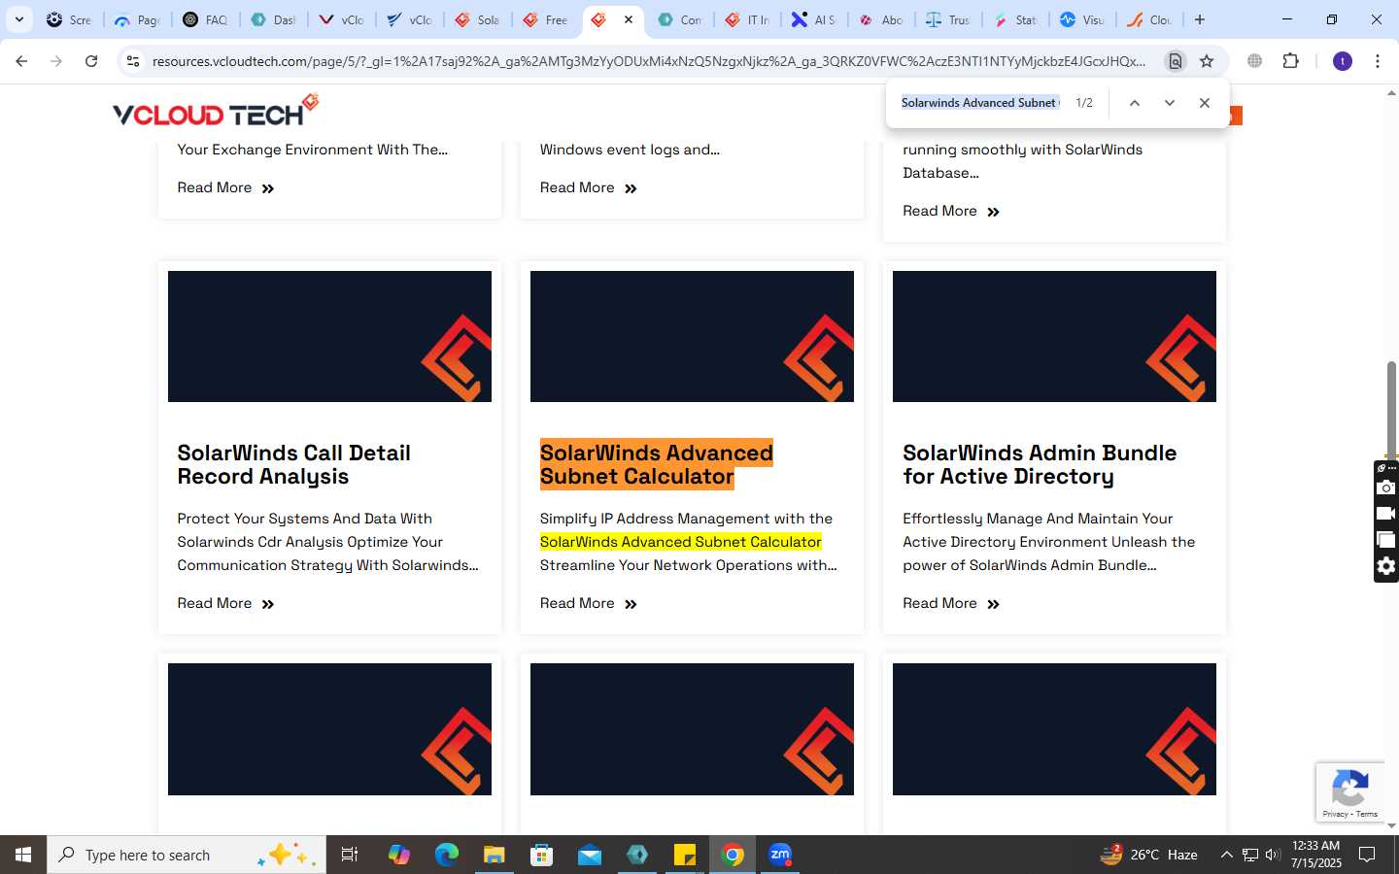
Task: Click thumbnail of Advanced Subnet Calculator card
Action: [692, 336]
